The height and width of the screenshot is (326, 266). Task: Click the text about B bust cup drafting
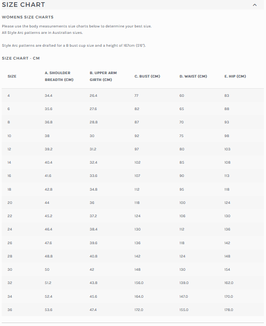(x=74, y=45)
